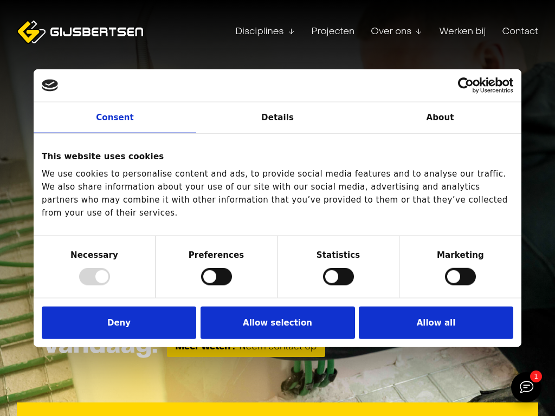The width and height of the screenshot is (555, 416).
Task: Open the About tab
Action: tap(440, 118)
